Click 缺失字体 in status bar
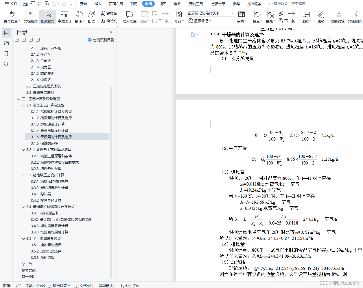 (130, 286)
